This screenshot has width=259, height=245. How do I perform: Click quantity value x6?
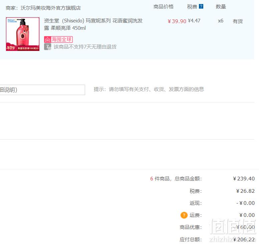(221, 21)
